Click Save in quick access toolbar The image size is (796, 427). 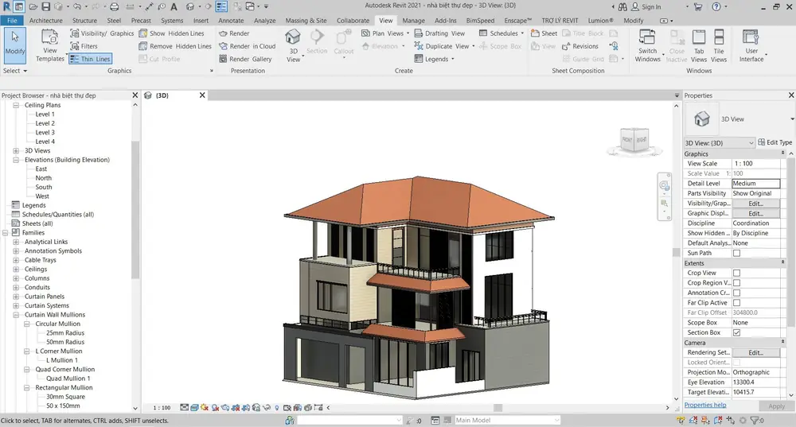point(45,6)
